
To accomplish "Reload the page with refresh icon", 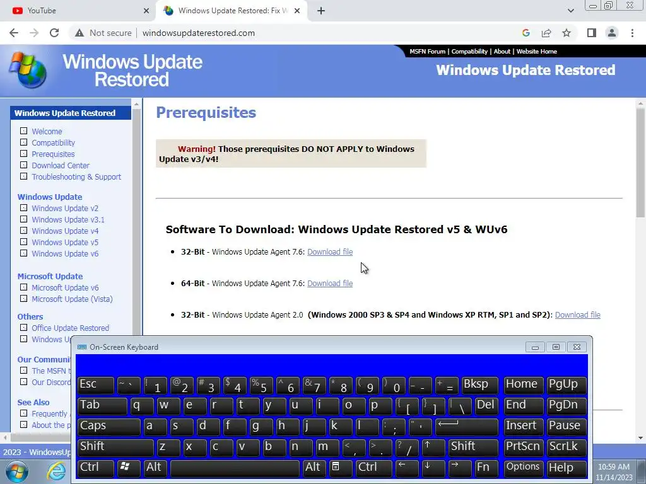I will coord(54,33).
